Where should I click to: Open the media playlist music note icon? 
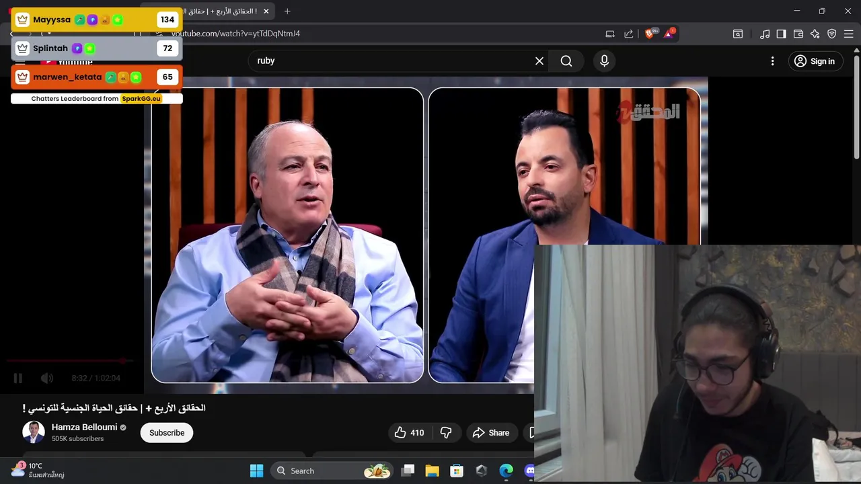pyautogui.click(x=765, y=34)
